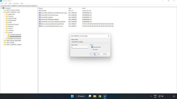The height and width of the screenshot is (99, 177).
Task: Sort values by the Type column
Action: (x=75, y=8)
